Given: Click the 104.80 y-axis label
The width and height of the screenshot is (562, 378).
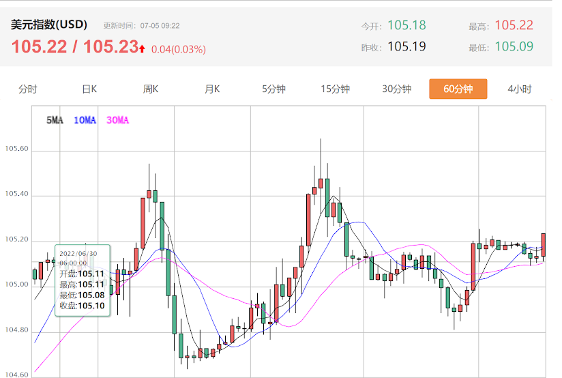Looking at the screenshot, I should (x=16, y=330).
